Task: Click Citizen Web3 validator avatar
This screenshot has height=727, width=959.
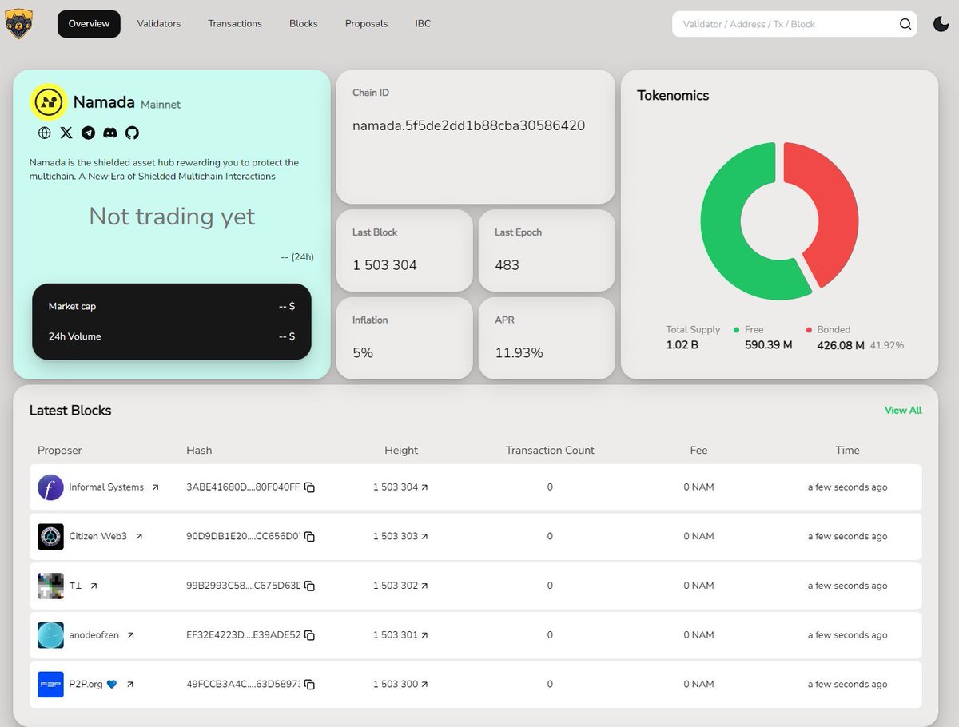Action: click(50, 537)
